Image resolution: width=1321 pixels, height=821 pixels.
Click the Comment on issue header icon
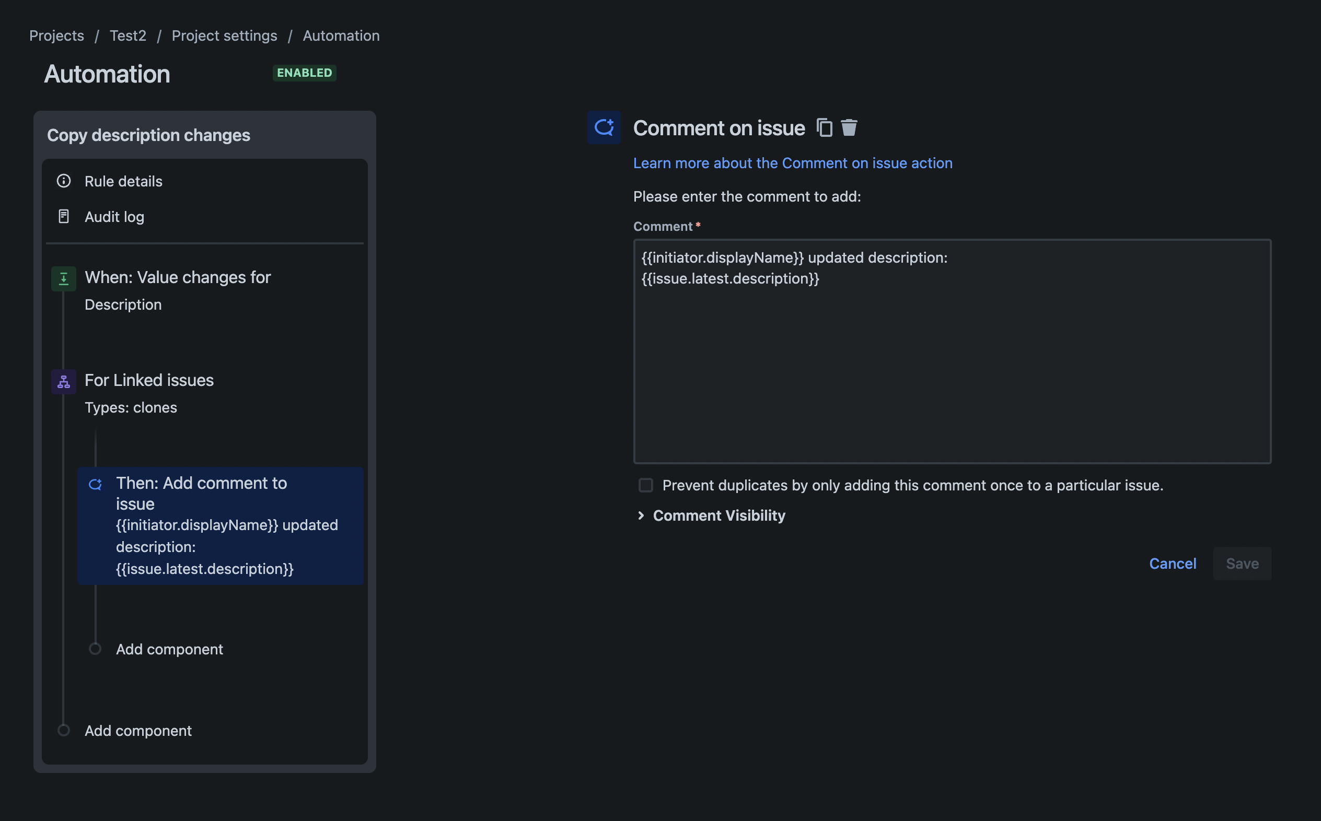coord(604,127)
